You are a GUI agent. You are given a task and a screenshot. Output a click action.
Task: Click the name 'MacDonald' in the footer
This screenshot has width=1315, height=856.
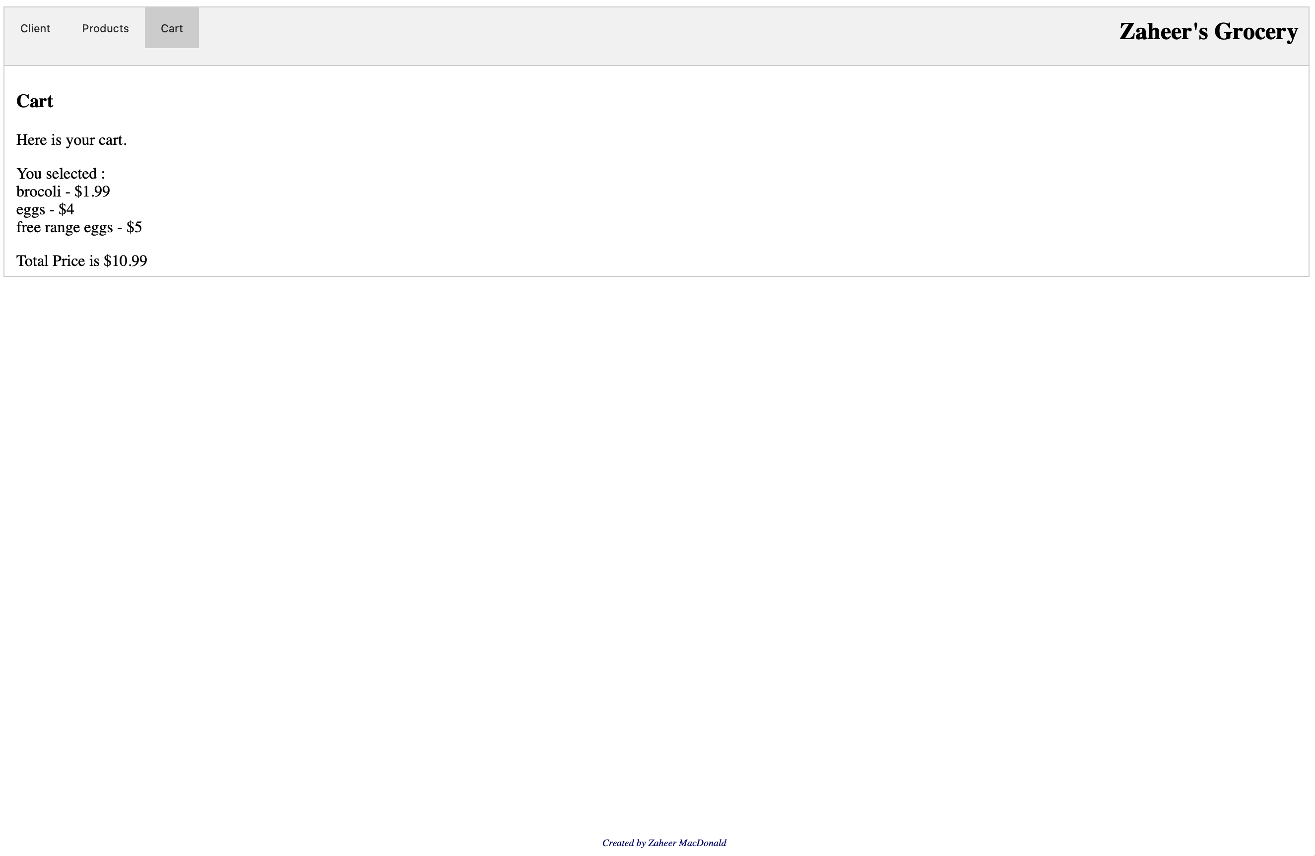click(x=702, y=843)
